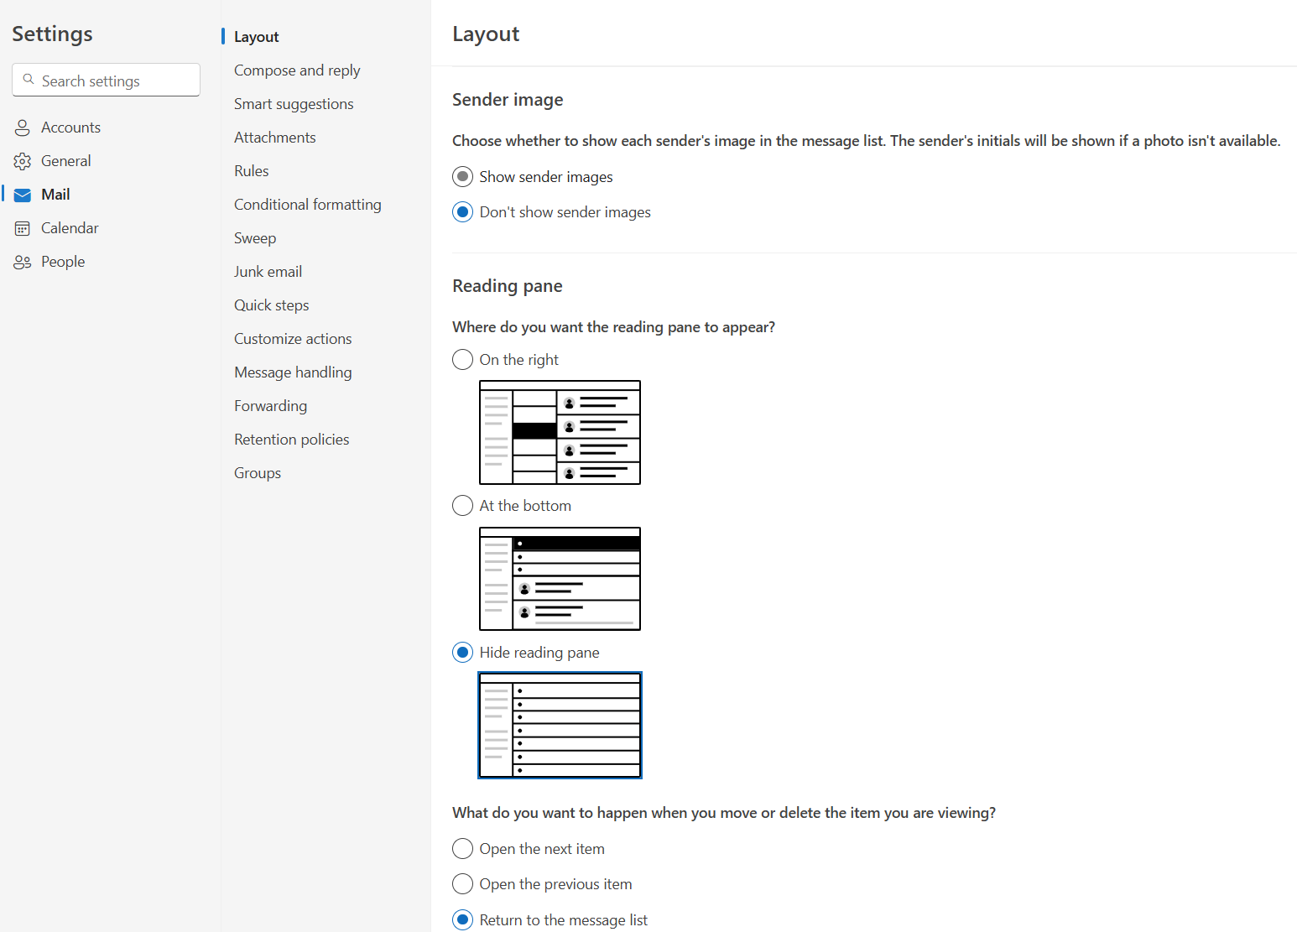Click the Hide reading pane layout preview
The image size is (1297, 932).
coord(560,725)
